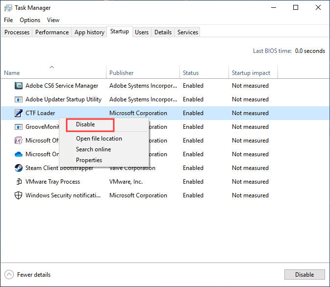Click Windows Security's Microsoft Corporation publisher
Viewport: 330px width, 287px height.
coord(138,195)
